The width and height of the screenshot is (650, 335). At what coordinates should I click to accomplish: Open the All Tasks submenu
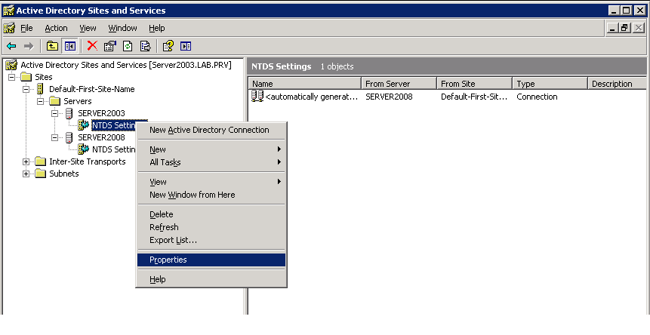211,162
